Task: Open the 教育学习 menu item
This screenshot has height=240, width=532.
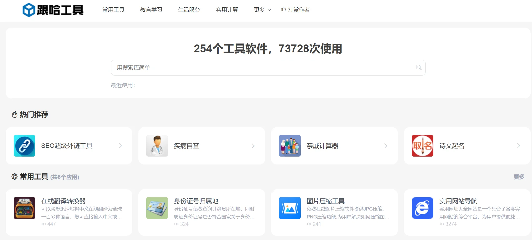Action: [x=151, y=10]
